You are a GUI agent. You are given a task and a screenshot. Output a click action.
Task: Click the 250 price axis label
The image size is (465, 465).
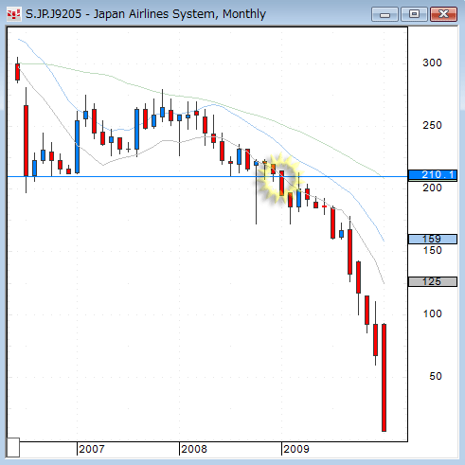tap(432, 125)
